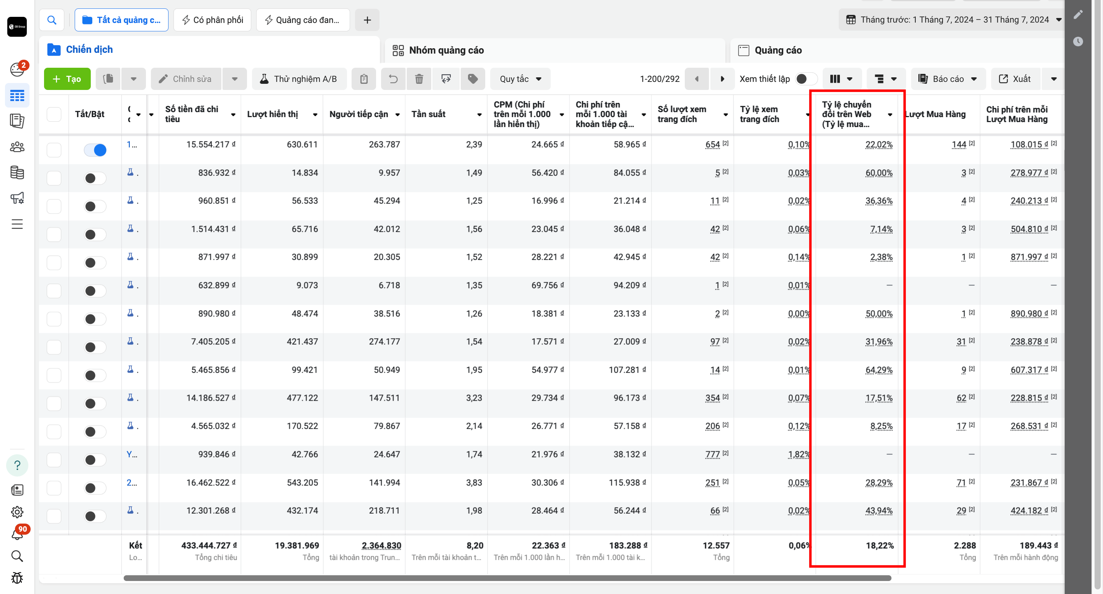Click the import export arrows icon in toolbar
Image resolution: width=1103 pixels, height=594 pixels.
[x=446, y=79]
